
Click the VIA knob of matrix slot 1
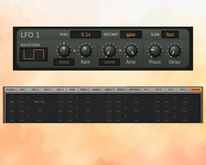[x=21, y=97]
